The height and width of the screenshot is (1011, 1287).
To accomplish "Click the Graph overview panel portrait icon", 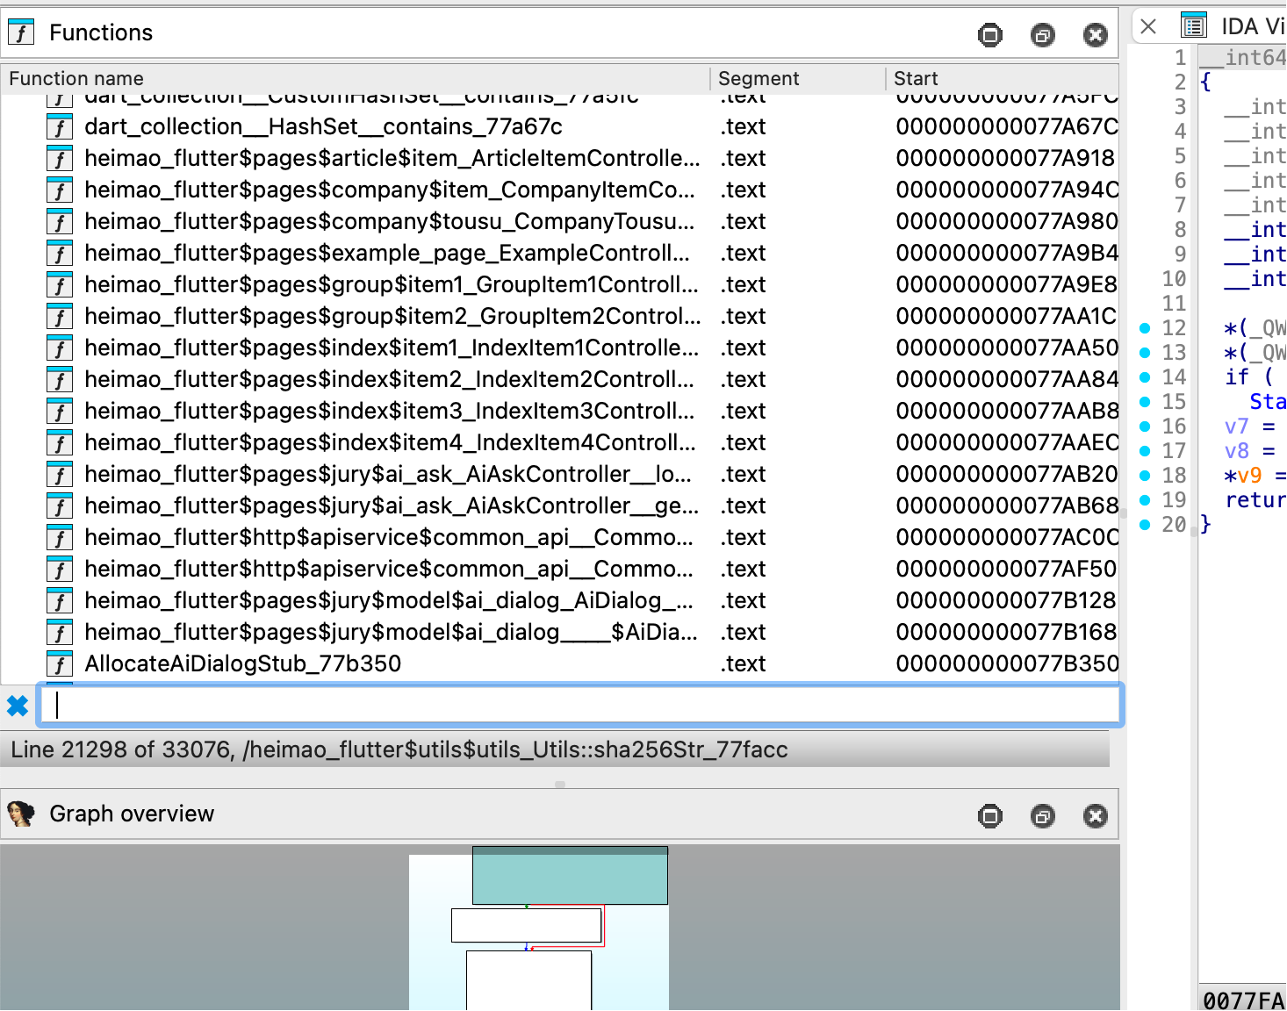I will click(x=21, y=814).
